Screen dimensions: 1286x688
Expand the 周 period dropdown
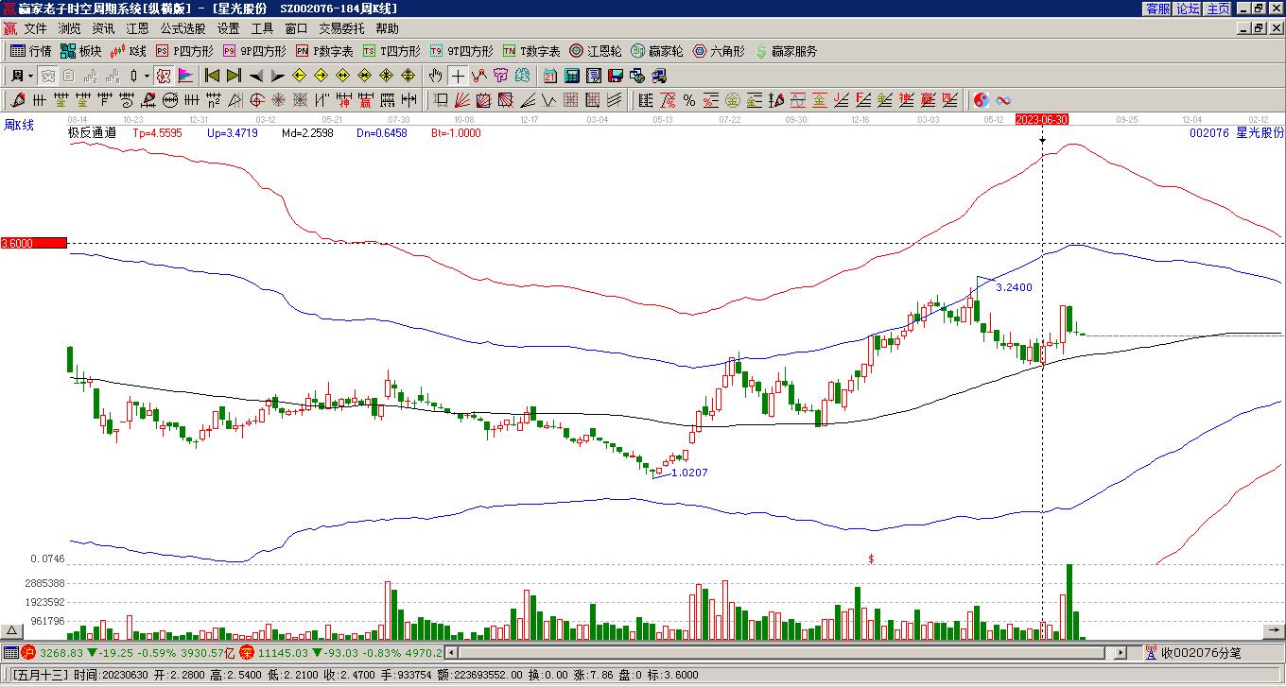click(31, 76)
